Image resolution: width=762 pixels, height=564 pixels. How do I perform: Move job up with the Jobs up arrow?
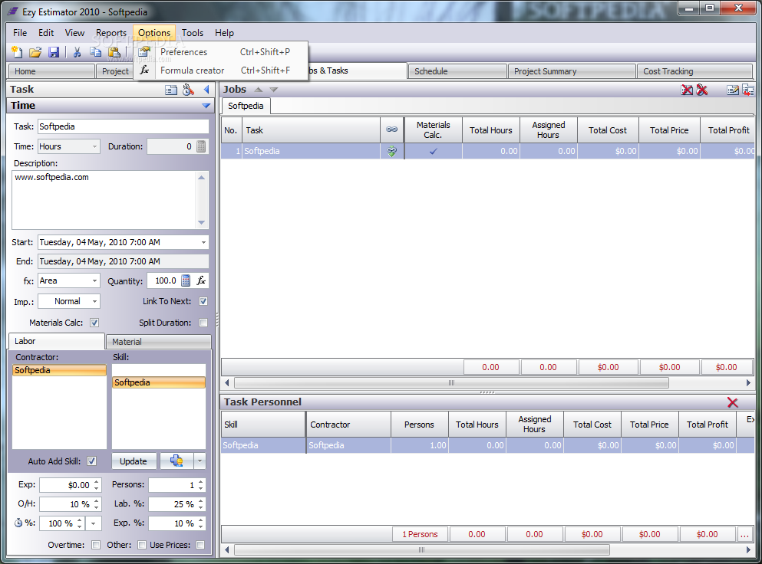point(259,90)
